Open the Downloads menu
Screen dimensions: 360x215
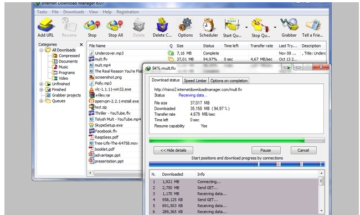click(x=74, y=12)
